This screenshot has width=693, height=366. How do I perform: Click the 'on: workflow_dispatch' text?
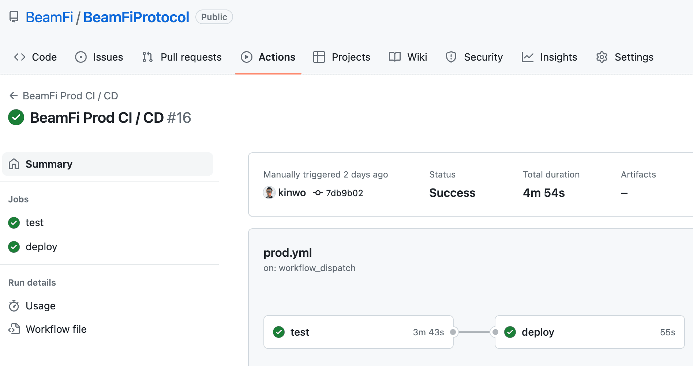click(310, 268)
